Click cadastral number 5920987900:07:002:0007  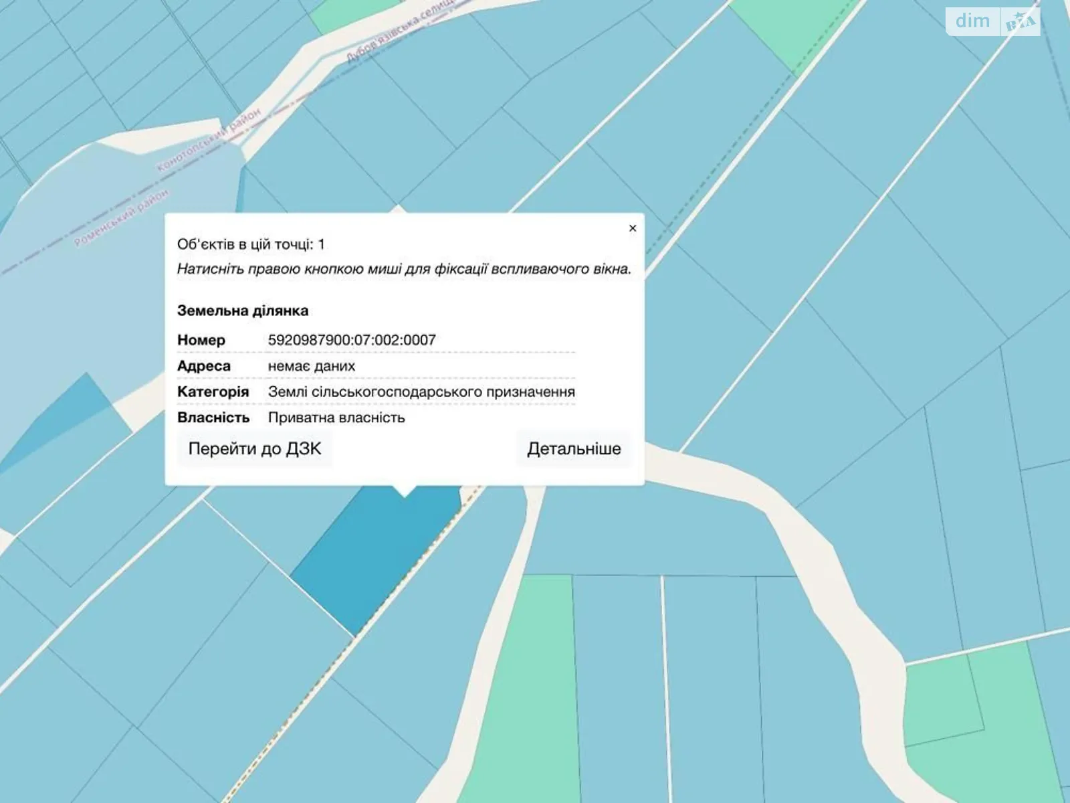[352, 340]
